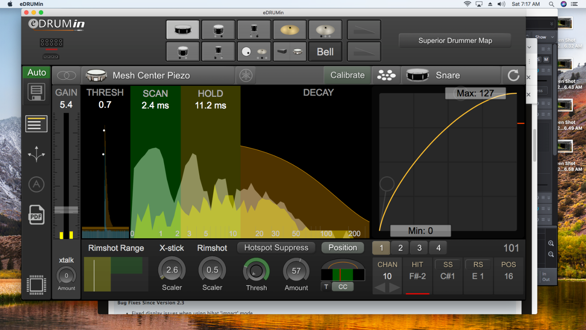Image resolution: width=586 pixels, height=330 pixels.
Task: Select the silver three-zone cymbal input
Action: click(325, 30)
